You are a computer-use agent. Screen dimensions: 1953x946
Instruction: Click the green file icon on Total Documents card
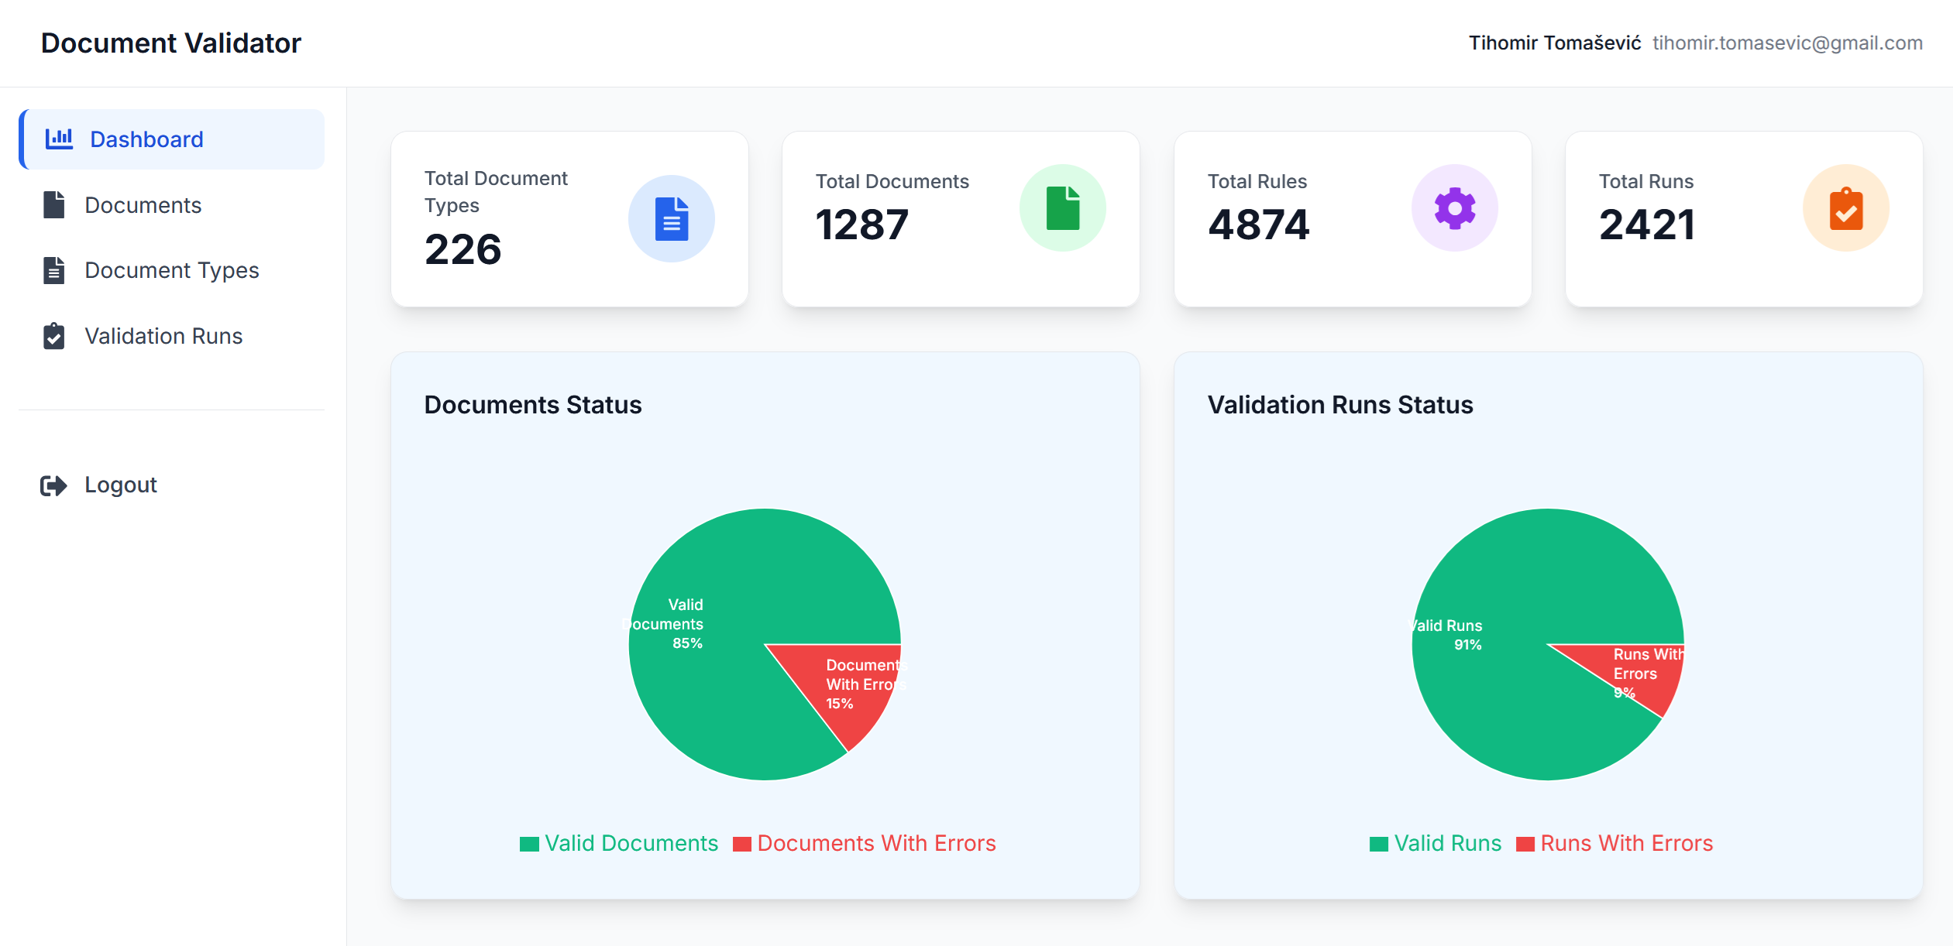pyautogui.click(x=1063, y=207)
